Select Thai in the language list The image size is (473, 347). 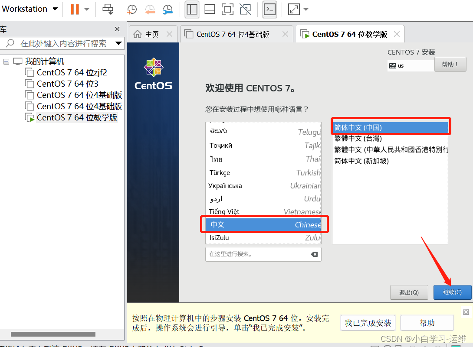[x=263, y=159]
